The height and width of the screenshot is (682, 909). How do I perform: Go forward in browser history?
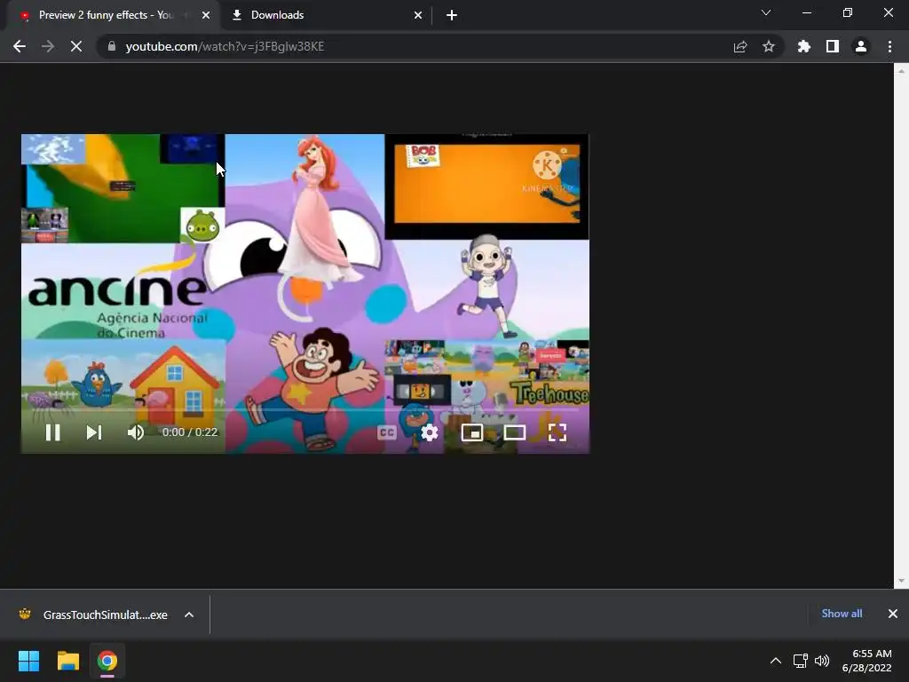[x=48, y=46]
